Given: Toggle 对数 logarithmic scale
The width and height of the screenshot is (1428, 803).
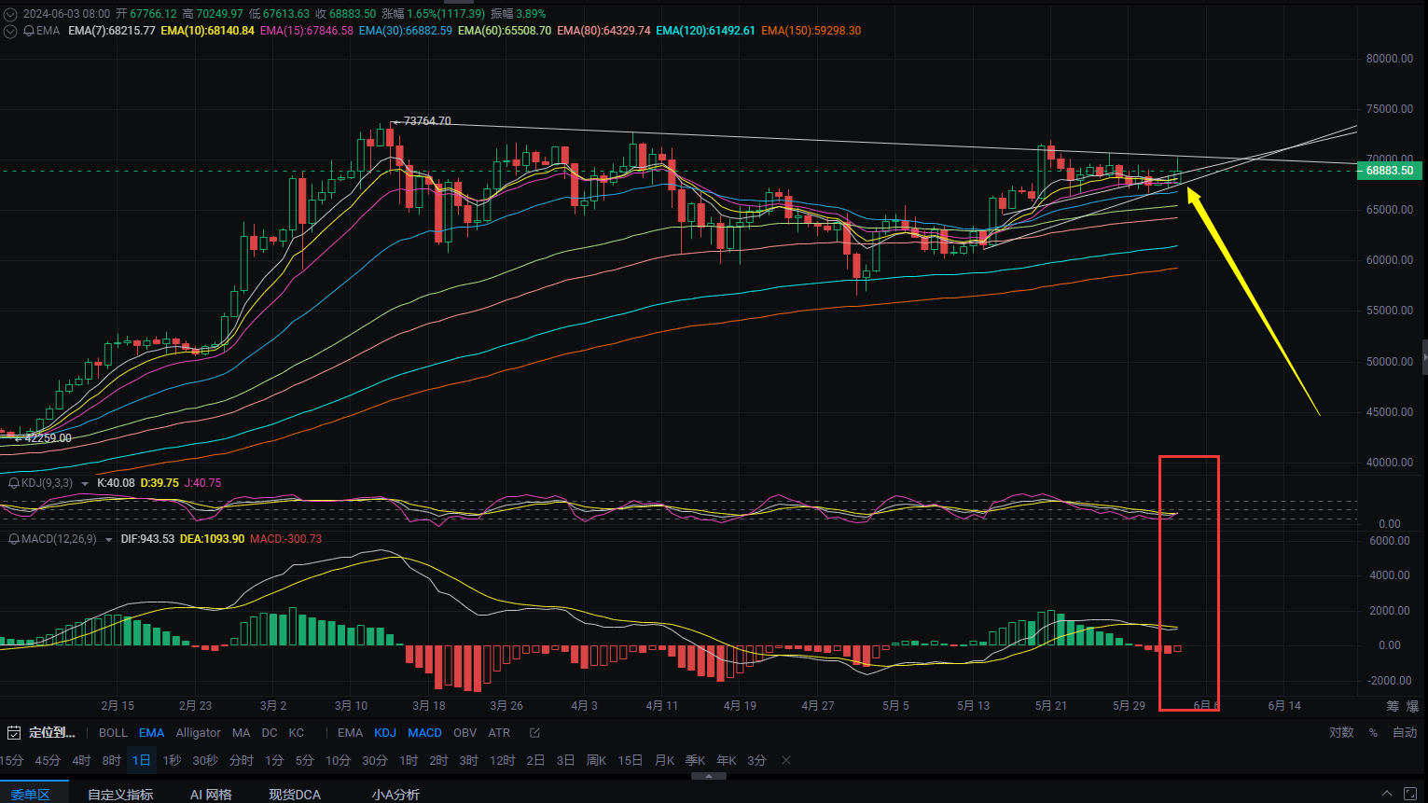Looking at the screenshot, I should [1341, 733].
